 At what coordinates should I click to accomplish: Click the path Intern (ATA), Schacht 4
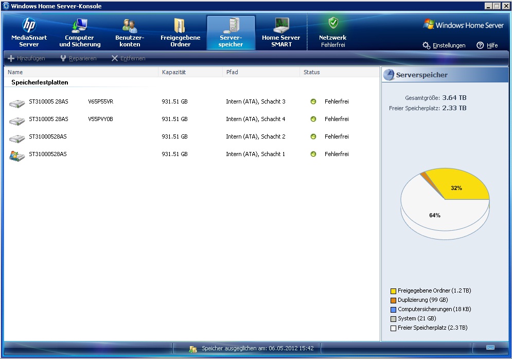click(256, 119)
